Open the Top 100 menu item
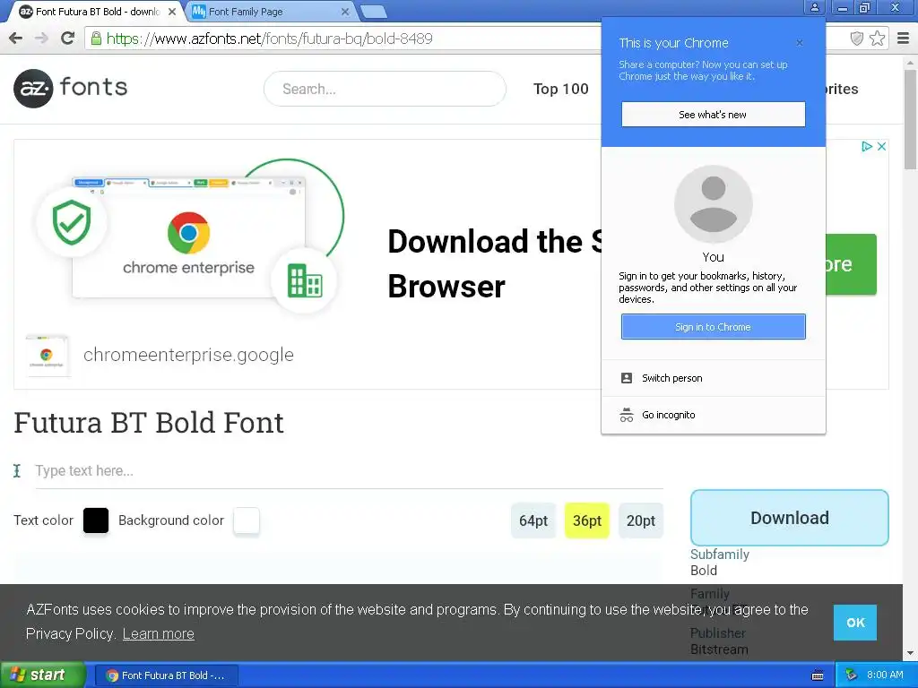Image resolution: width=918 pixels, height=688 pixels. point(561,89)
